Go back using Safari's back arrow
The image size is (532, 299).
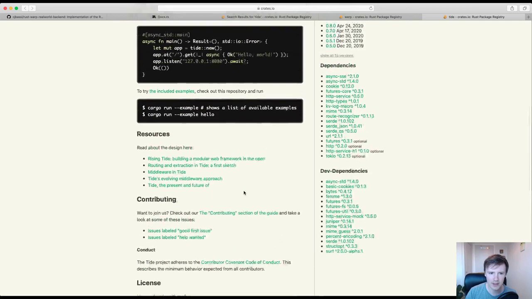(25, 8)
